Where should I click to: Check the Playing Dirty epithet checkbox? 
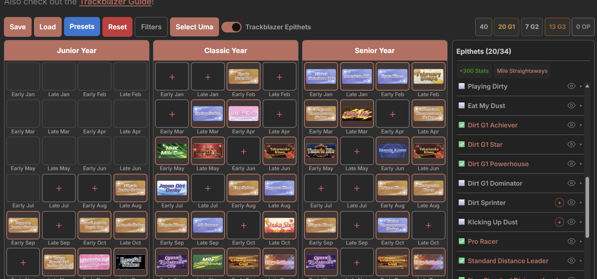tap(461, 86)
